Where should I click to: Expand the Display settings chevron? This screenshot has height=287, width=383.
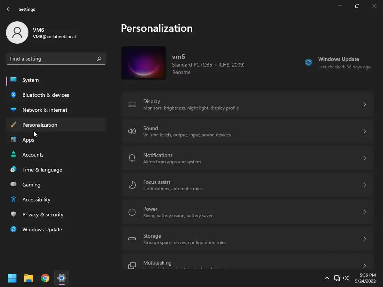(364, 105)
